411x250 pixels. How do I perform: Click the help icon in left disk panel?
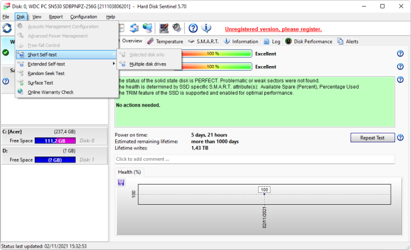6,81
